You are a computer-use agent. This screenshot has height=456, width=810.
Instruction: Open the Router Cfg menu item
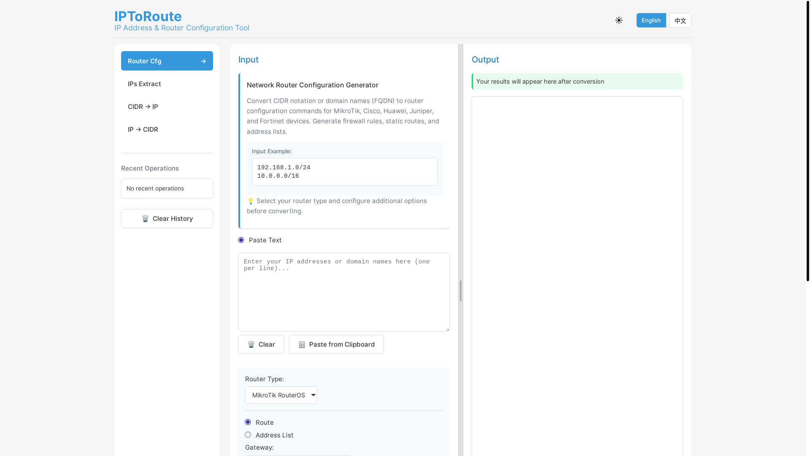167,61
